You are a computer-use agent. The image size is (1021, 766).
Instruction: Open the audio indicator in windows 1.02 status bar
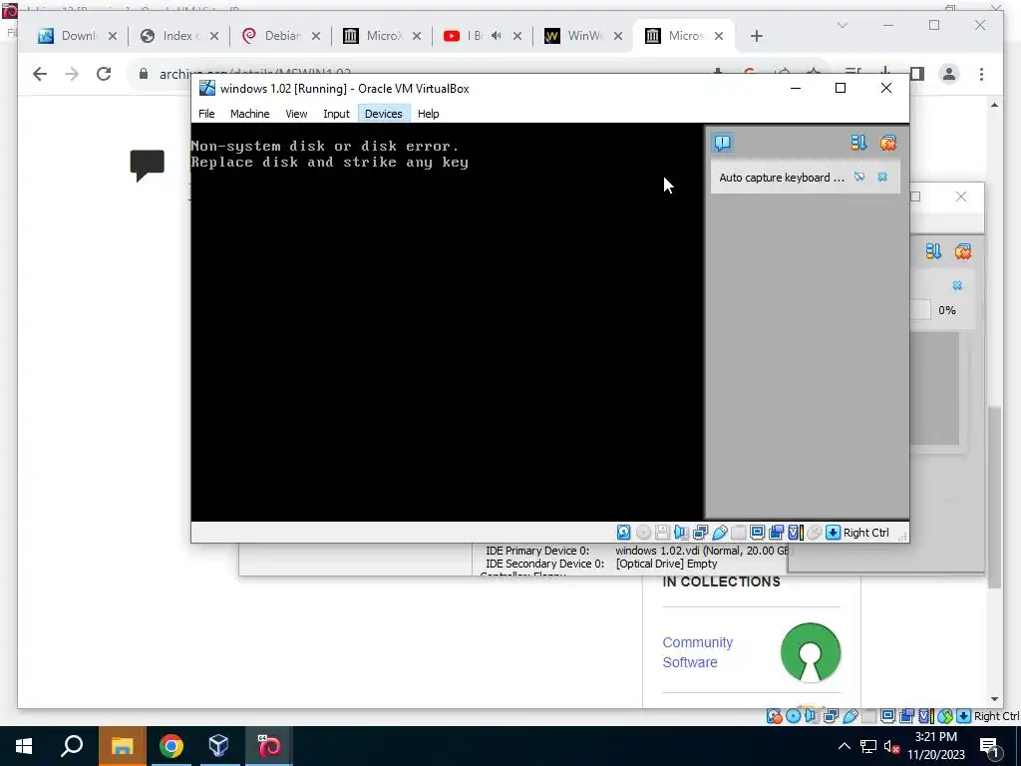(x=681, y=533)
